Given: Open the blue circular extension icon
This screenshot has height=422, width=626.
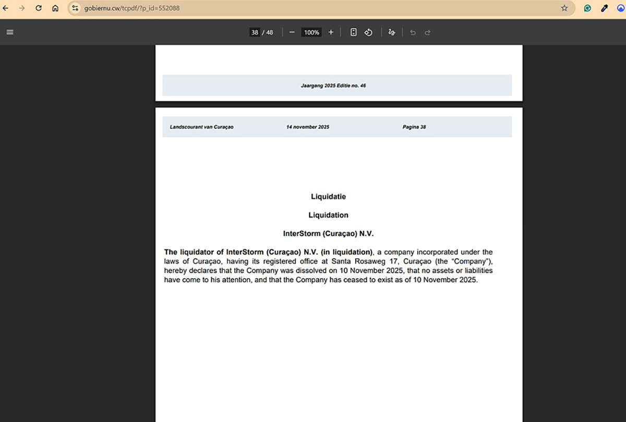Looking at the screenshot, I should (621, 8).
